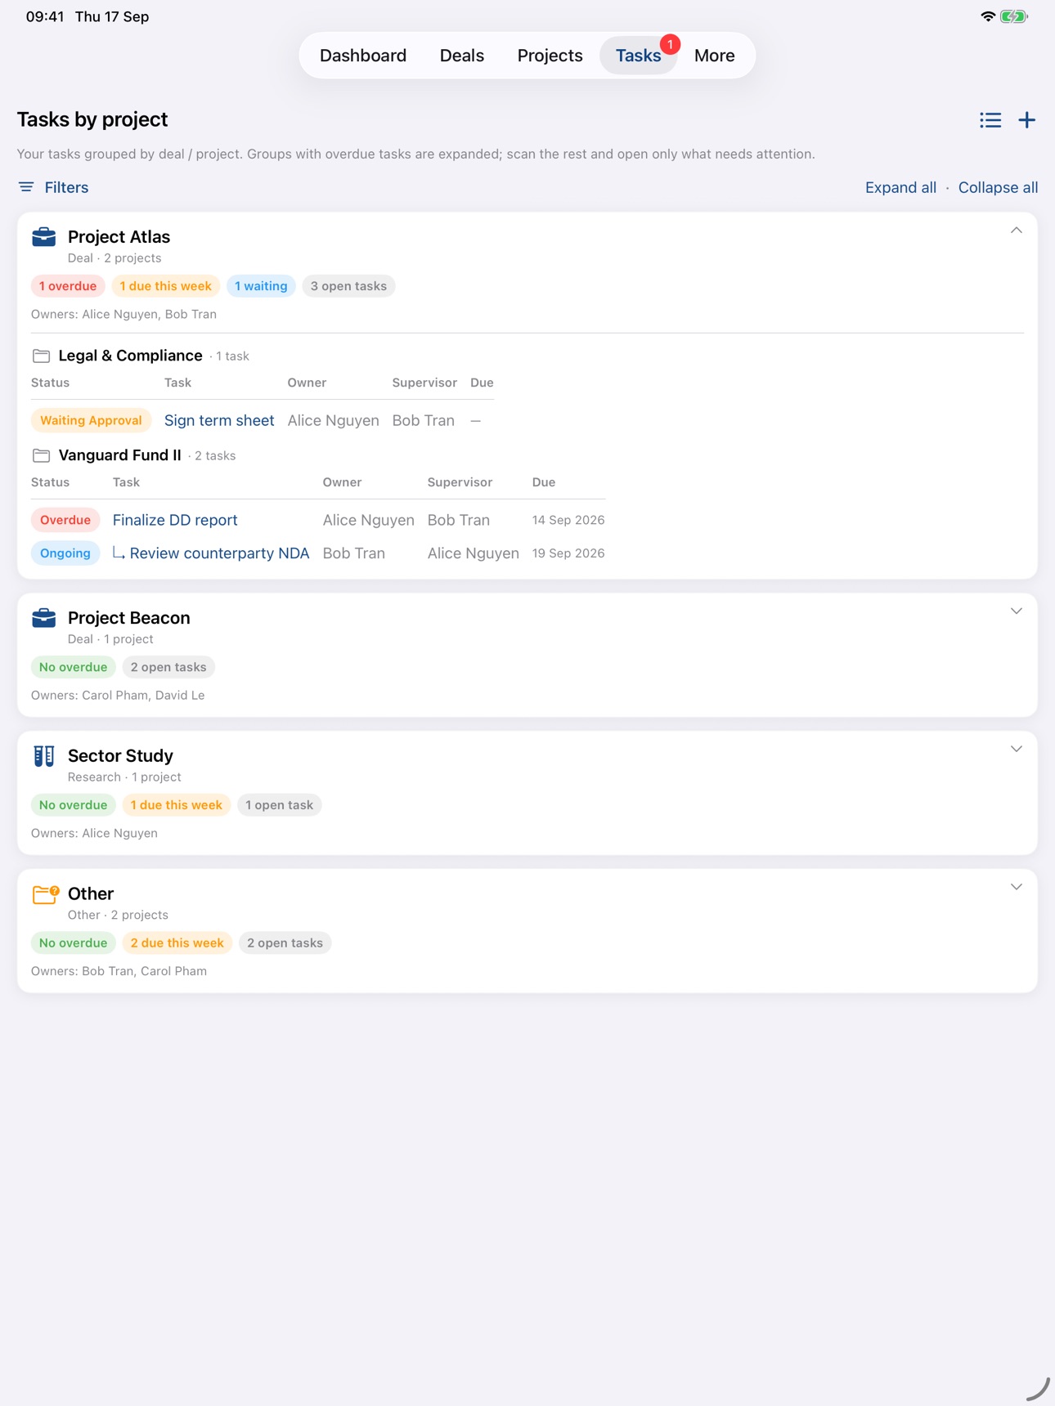Click the Overdue status pill for Finalize DD report
The image size is (1055, 1406).
(65, 520)
